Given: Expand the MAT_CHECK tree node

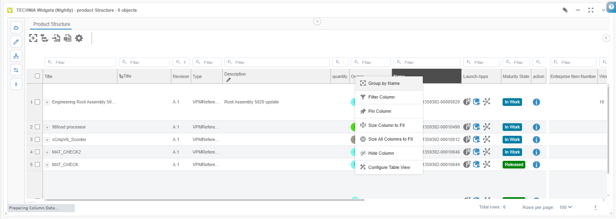Looking at the screenshot, I should click(47, 165).
